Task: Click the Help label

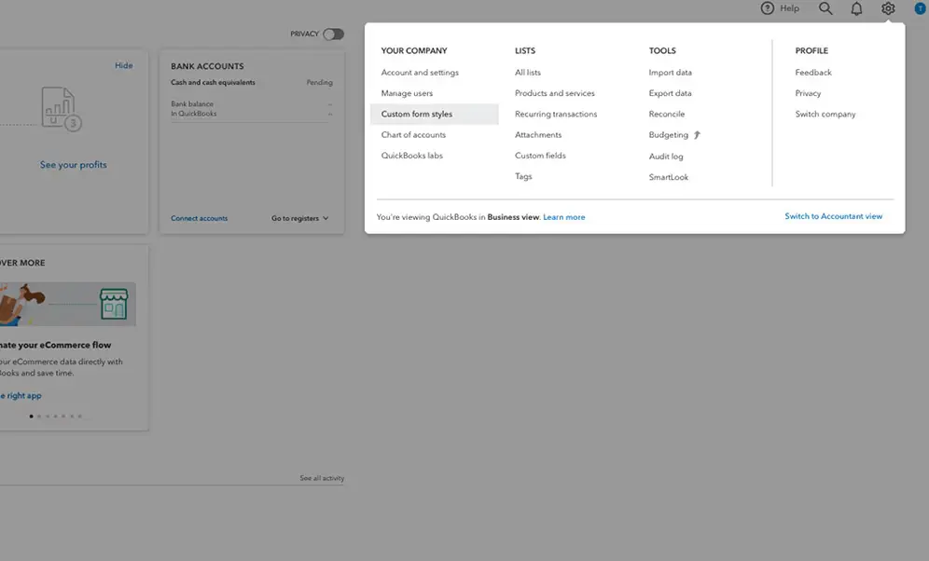Action: [x=789, y=8]
